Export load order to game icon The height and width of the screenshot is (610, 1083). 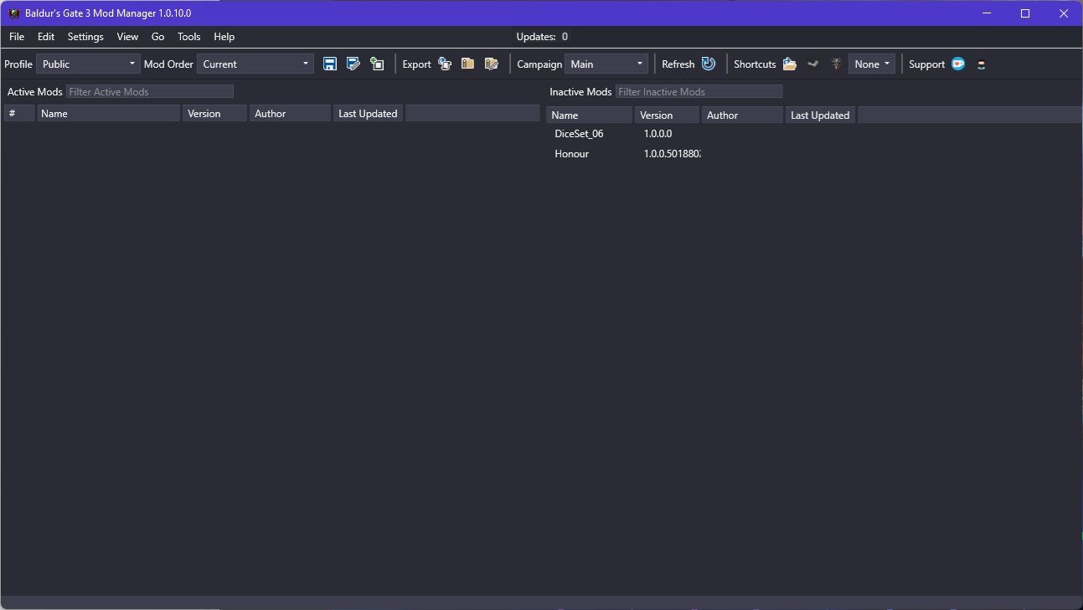[445, 64]
